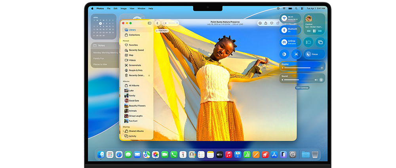Open the Image menu
Viewport: 396px width, 168px height.
pyautogui.click(x=124, y=8)
